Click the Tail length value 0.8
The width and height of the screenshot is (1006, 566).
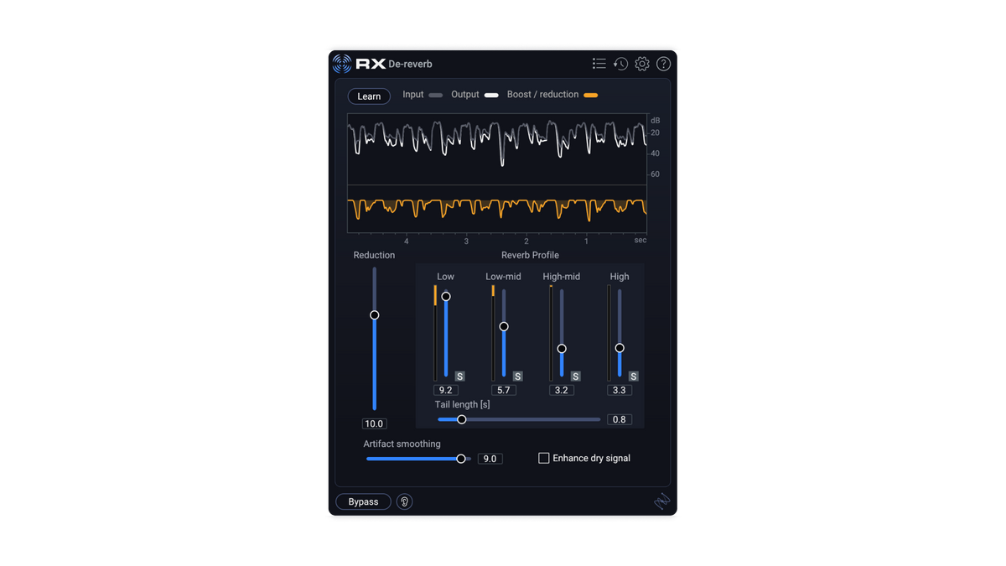click(x=620, y=419)
